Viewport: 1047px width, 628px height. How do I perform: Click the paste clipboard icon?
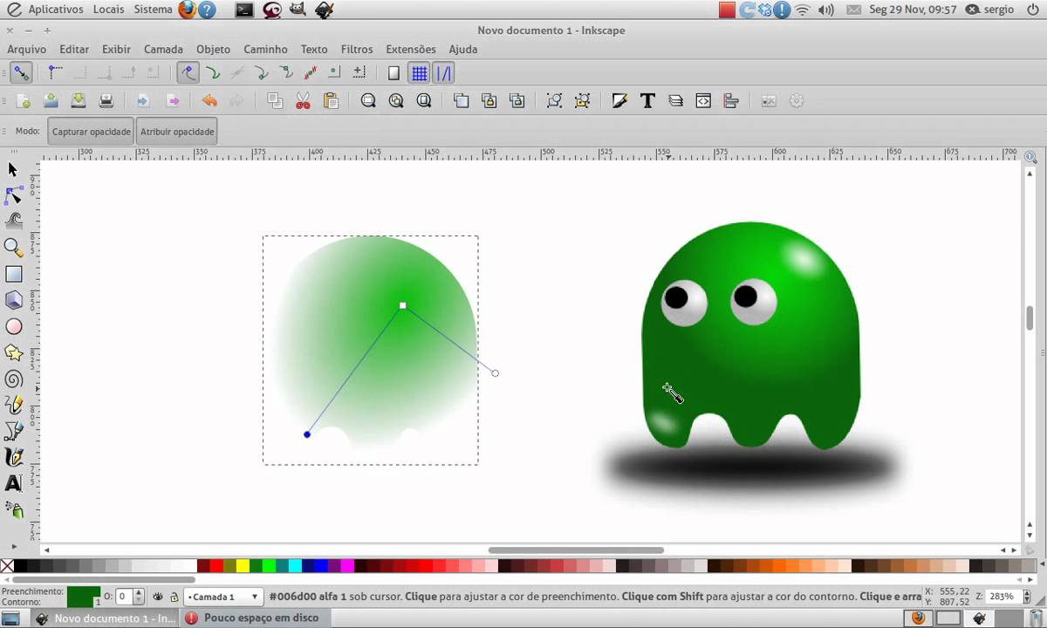click(x=331, y=101)
